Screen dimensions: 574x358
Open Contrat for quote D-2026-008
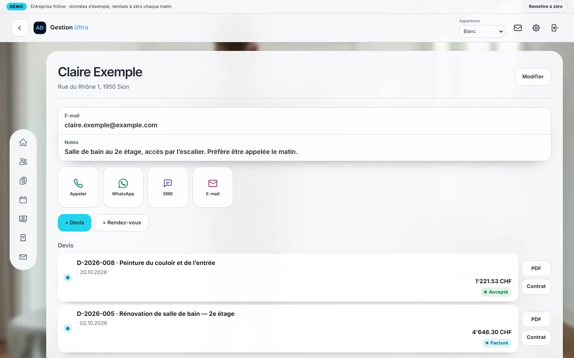pyautogui.click(x=536, y=286)
